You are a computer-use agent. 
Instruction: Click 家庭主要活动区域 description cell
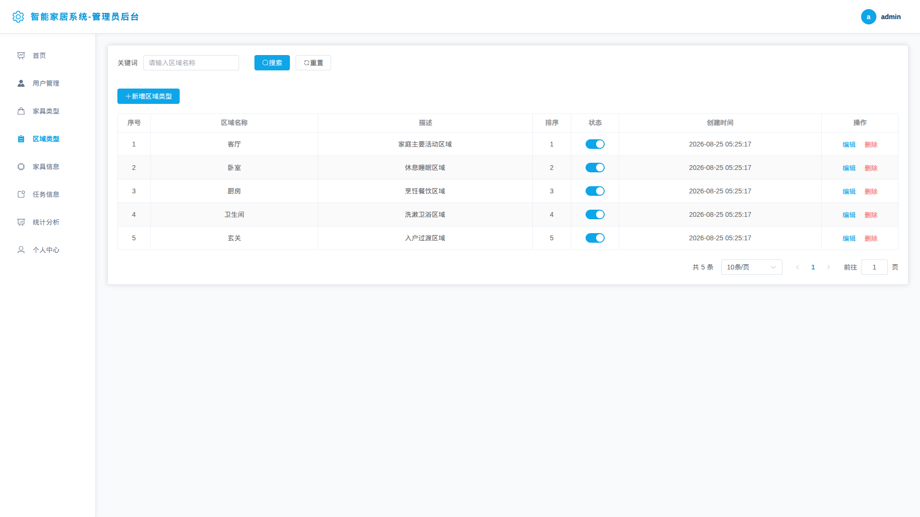(x=425, y=144)
